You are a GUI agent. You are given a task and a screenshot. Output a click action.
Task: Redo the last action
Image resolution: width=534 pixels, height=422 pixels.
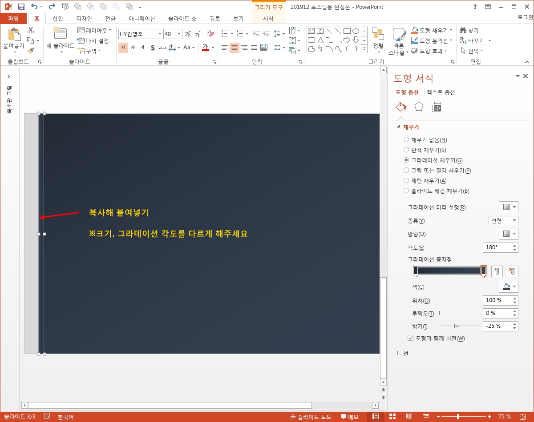point(52,7)
